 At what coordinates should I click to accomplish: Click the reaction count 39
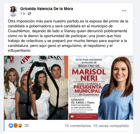(26, 125)
